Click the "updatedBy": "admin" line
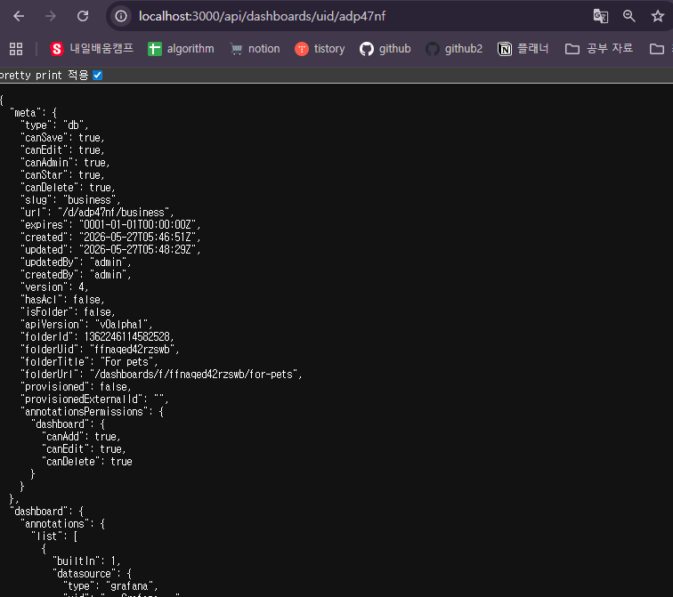 click(x=76, y=262)
